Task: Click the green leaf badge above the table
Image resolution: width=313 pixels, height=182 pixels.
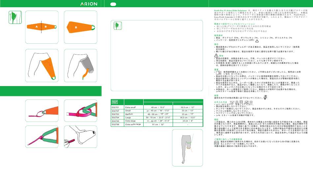Action: click(x=115, y=26)
